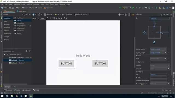Click the Search Everywhere magnifier in main toolbar
The image size is (175, 98).
pos(170,8)
